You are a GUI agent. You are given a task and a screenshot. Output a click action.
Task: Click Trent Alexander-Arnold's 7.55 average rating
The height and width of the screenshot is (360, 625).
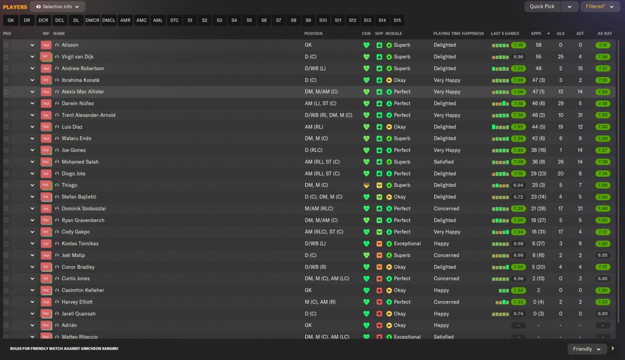click(x=603, y=115)
